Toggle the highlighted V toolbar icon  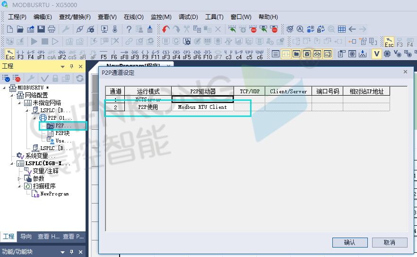[376, 54]
